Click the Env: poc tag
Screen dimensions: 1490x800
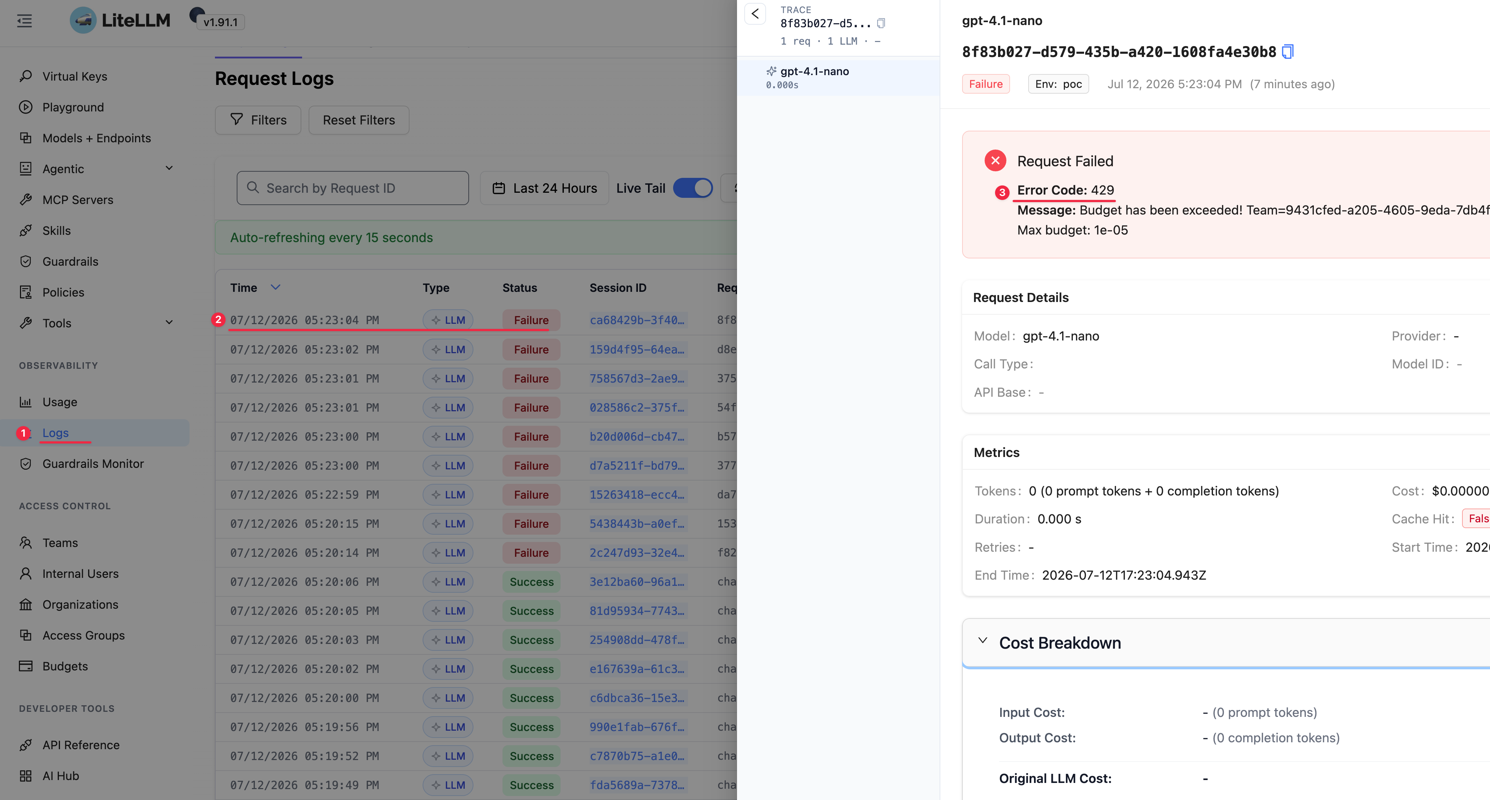pos(1058,84)
